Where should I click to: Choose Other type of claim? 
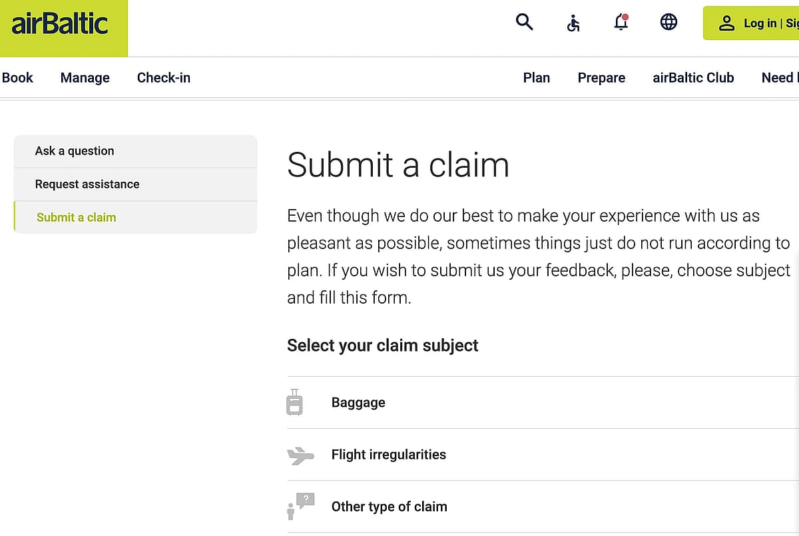543,507
